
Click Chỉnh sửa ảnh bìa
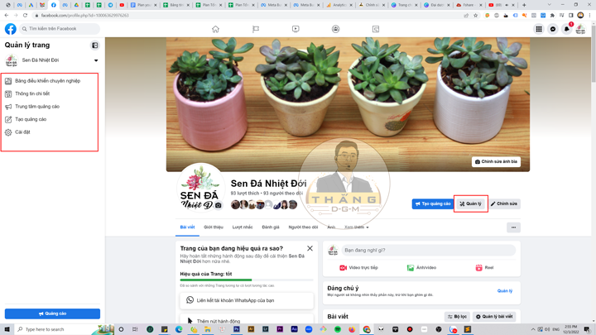[496, 162]
